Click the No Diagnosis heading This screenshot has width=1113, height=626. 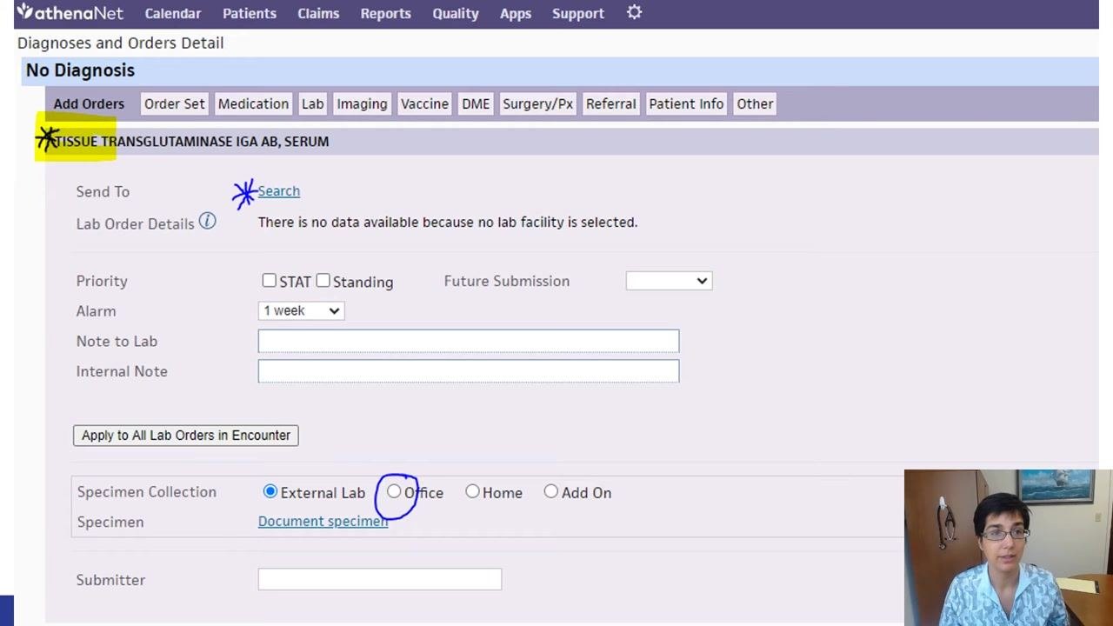(x=80, y=70)
